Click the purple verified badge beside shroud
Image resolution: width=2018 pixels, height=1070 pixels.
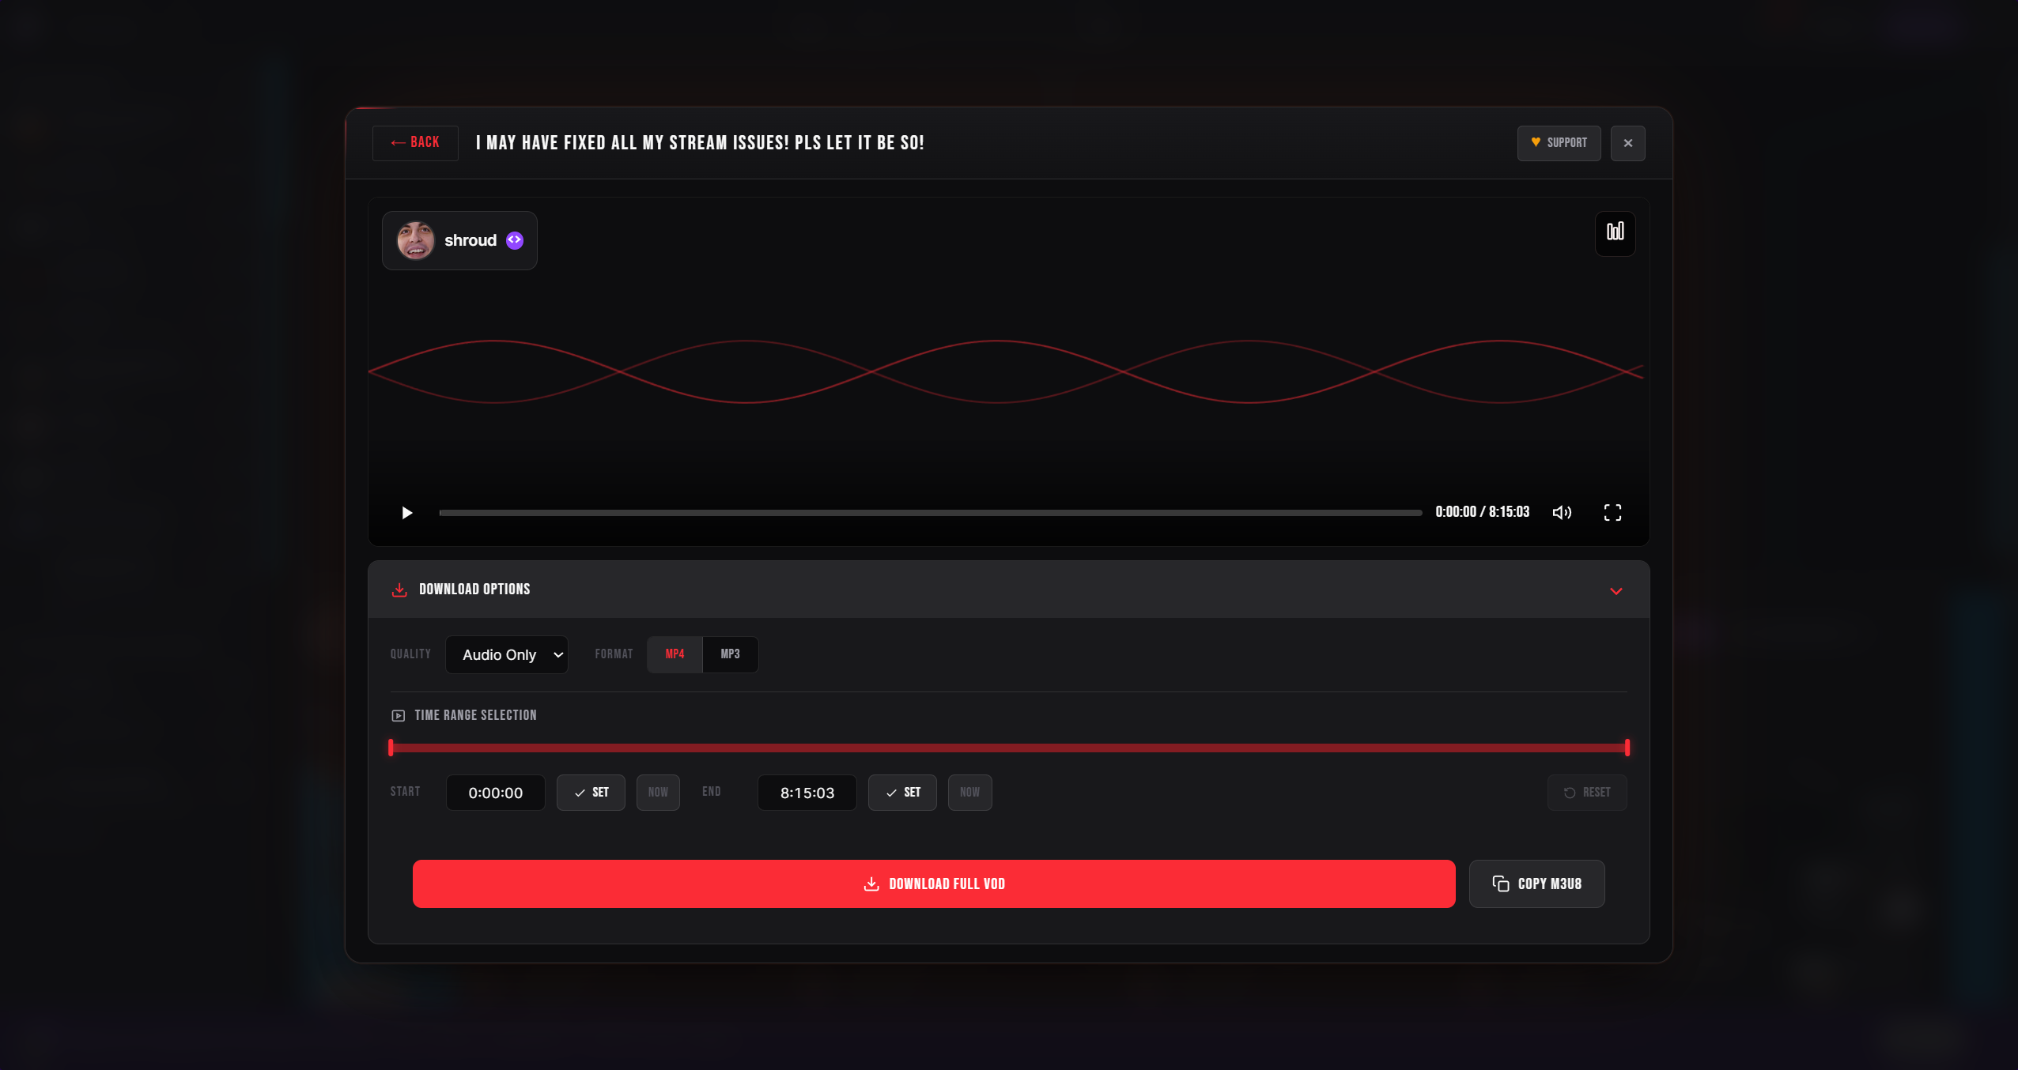pos(515,240)
